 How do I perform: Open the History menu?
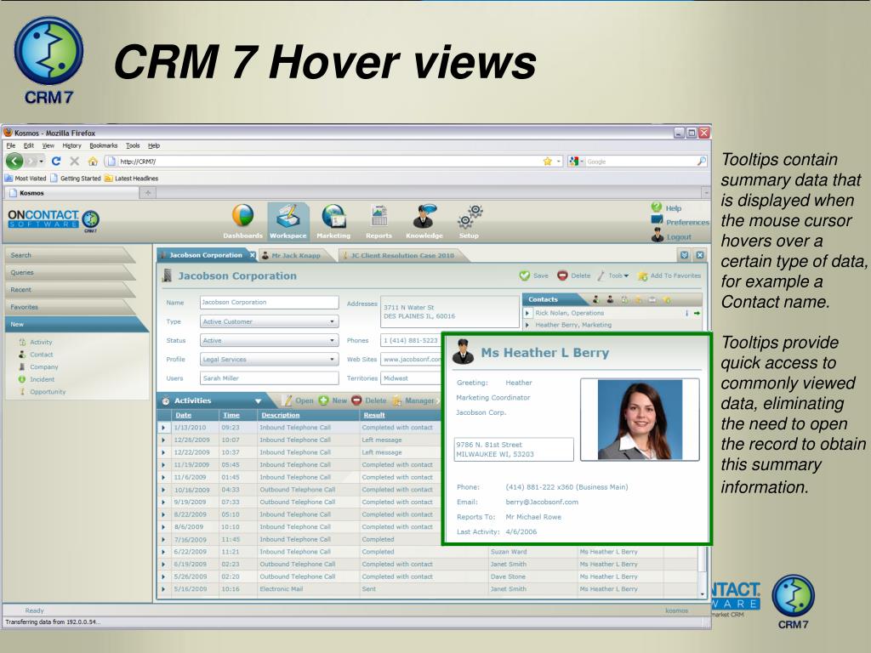pos(71,145)
